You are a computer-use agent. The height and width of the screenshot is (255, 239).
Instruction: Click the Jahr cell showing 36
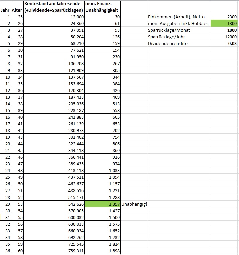click(5, 250)
